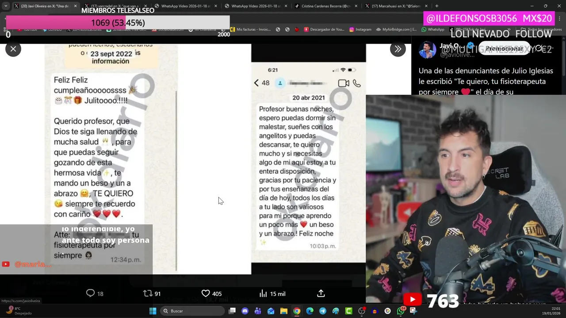566x318 pixels.
Task: Open the Javi O... profile name link
Action: [x=452, y=45]
